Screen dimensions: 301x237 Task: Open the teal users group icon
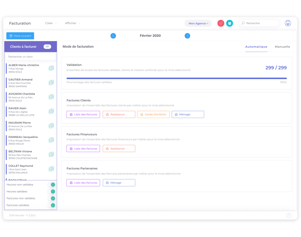230,23
